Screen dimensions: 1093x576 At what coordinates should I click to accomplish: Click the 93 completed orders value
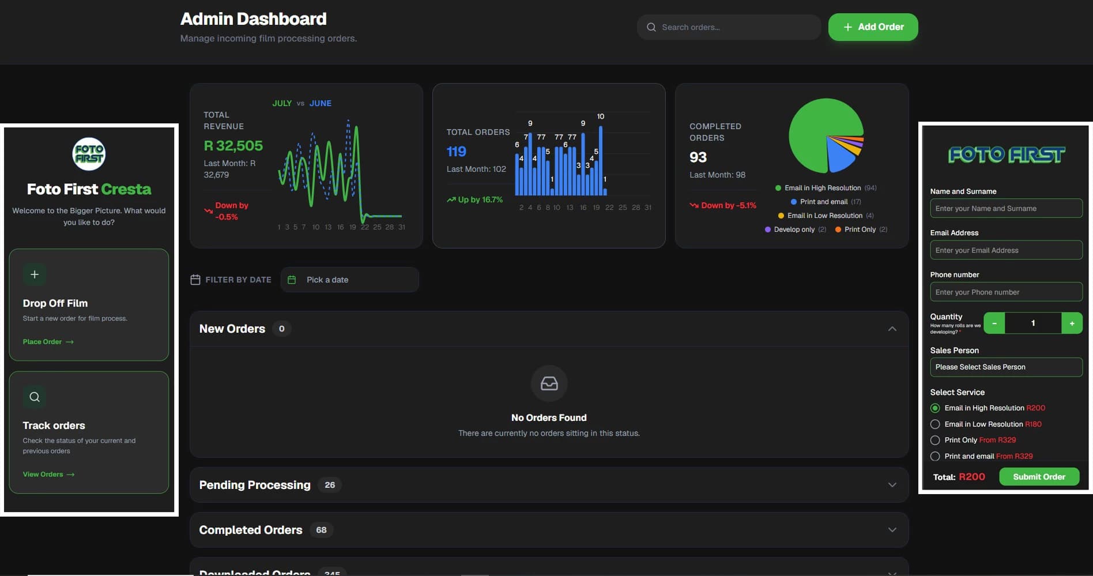point(698,157)
